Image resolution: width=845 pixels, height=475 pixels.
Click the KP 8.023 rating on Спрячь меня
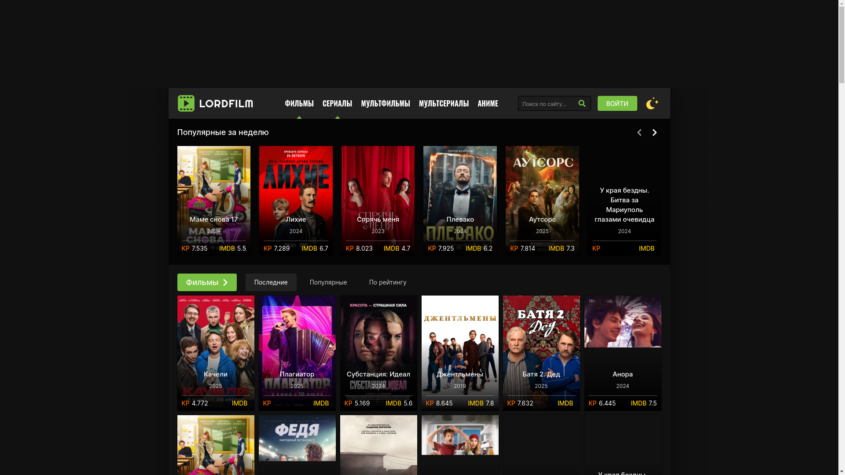tap(359, 248)
